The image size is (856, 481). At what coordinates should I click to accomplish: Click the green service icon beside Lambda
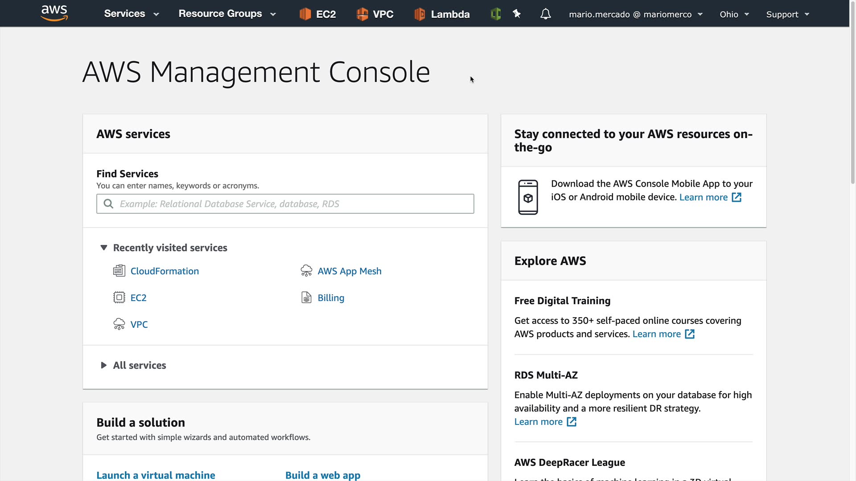[496, 14]
